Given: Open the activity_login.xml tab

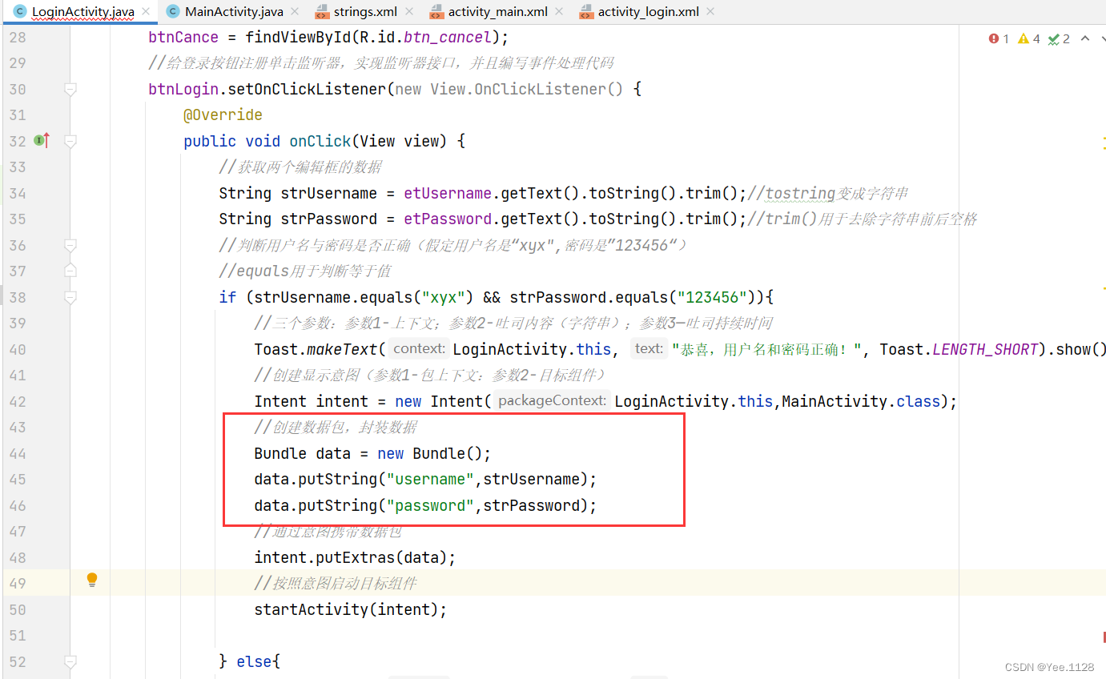Looking at the screenshot, I should point(648,12).
